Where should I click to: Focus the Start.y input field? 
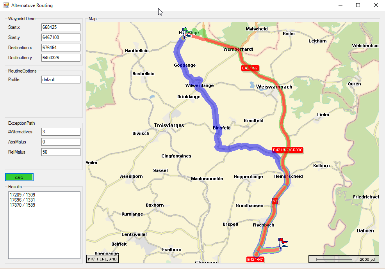pyautogui.click(x=61, y=37)
